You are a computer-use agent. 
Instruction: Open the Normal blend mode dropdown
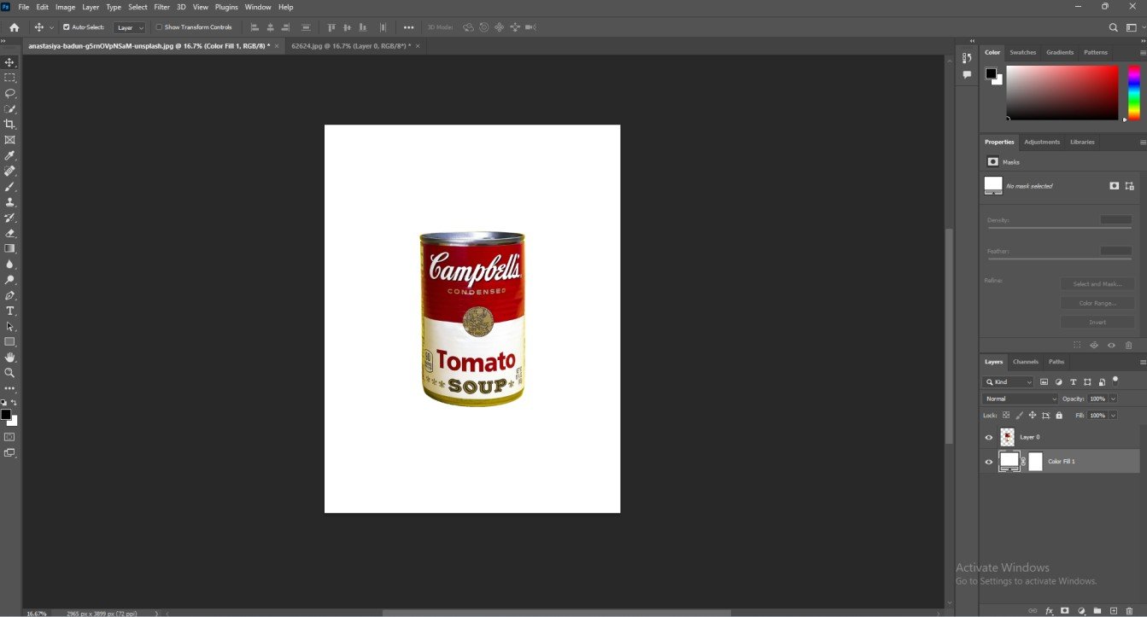pos(1020,399)
